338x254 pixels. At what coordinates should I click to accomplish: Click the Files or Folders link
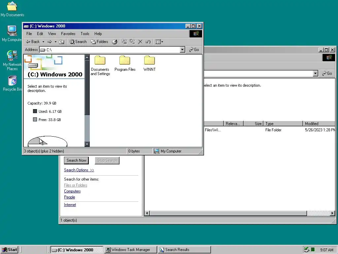(x=76, y=185)
